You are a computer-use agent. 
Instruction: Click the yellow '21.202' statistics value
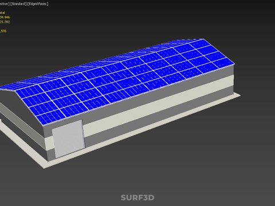pos(5,22)
